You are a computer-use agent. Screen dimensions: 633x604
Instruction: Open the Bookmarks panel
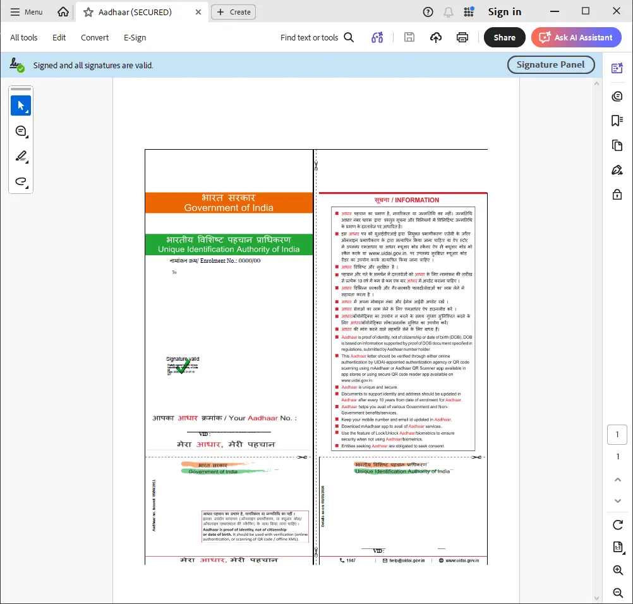click(x=617, y=120)
